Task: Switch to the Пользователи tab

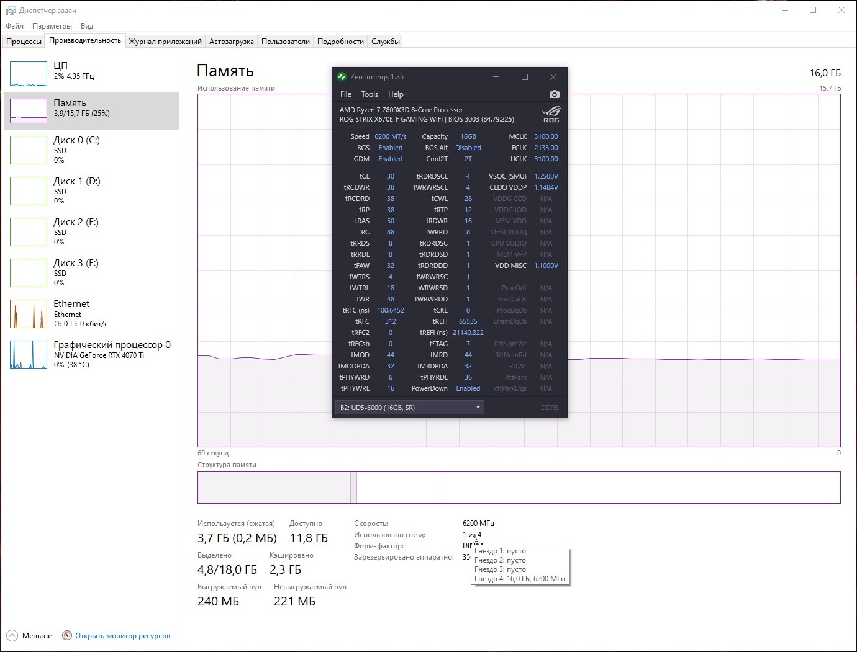Action: (286, 42)
